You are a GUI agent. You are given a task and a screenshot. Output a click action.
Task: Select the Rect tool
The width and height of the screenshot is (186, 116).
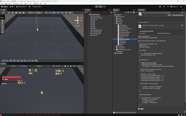[2, 30]
